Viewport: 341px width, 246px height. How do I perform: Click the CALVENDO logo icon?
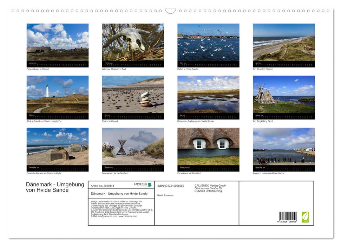coord(140,184)
